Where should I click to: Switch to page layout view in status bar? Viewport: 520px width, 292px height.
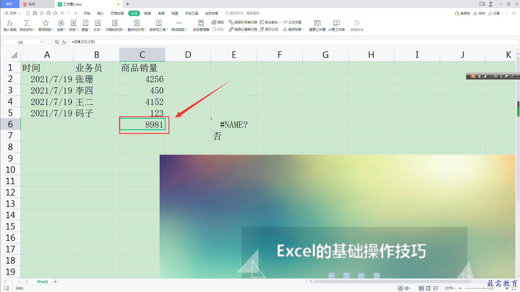click(x=428, y=288)
